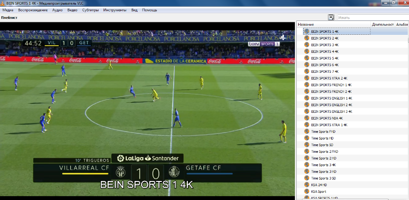Select the BEIN SPORTS 6 4K playlist entry
The width and height of the screenshot is (409, 200).
point(325,65)
